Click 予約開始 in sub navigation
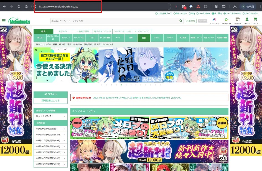Viewport: 262px width, 171px height. point(88,44)
